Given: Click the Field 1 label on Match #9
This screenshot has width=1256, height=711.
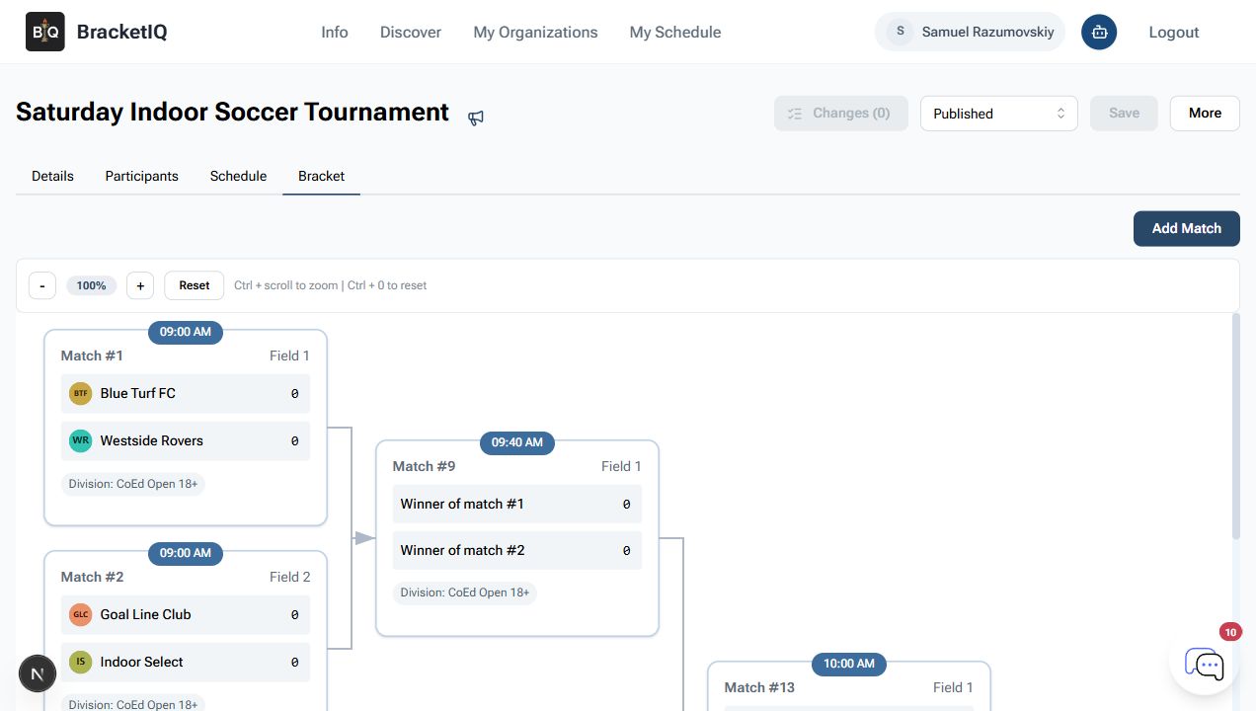Looking at the screenshot, I should (x=621, y=466).
